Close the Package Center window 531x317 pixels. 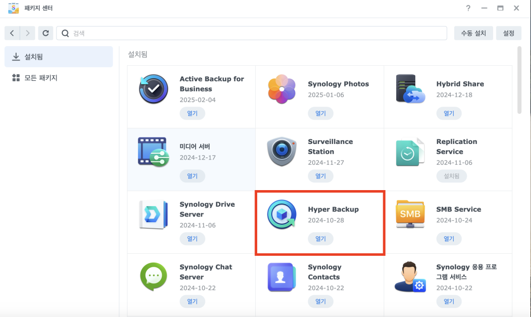pyautogui.click(x=516, y=8)
